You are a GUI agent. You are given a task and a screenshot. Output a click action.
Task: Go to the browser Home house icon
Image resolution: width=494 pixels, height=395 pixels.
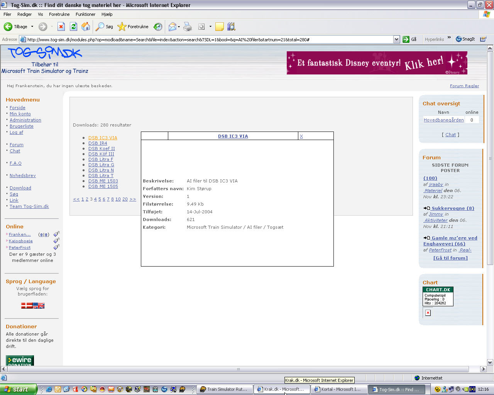(x=86, y=27)
